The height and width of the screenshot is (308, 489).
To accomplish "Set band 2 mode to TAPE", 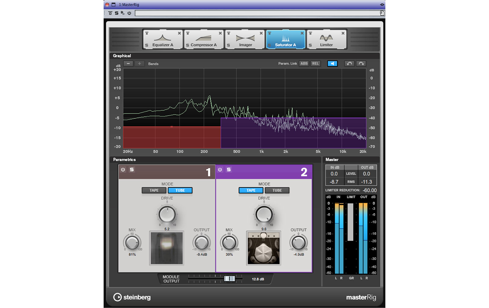I will pos(251,190).
